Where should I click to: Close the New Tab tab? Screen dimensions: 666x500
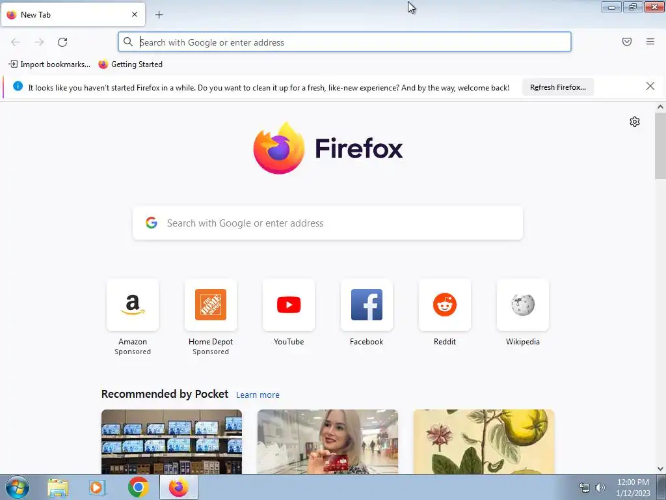[x=135, y=14]
